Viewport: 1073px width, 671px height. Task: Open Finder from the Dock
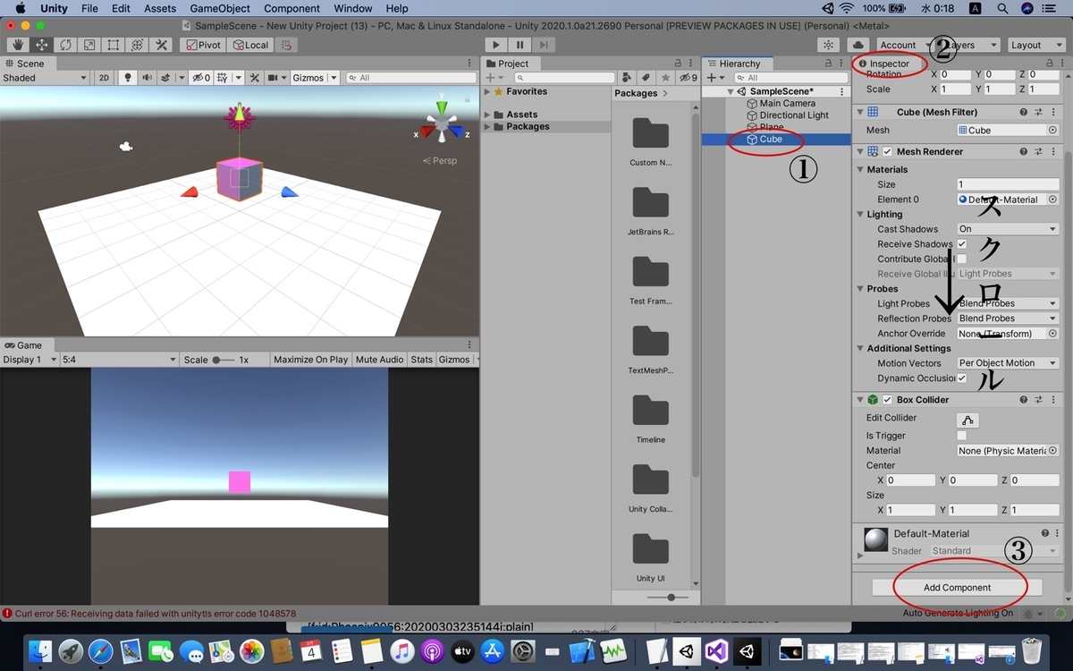[41, 651]
